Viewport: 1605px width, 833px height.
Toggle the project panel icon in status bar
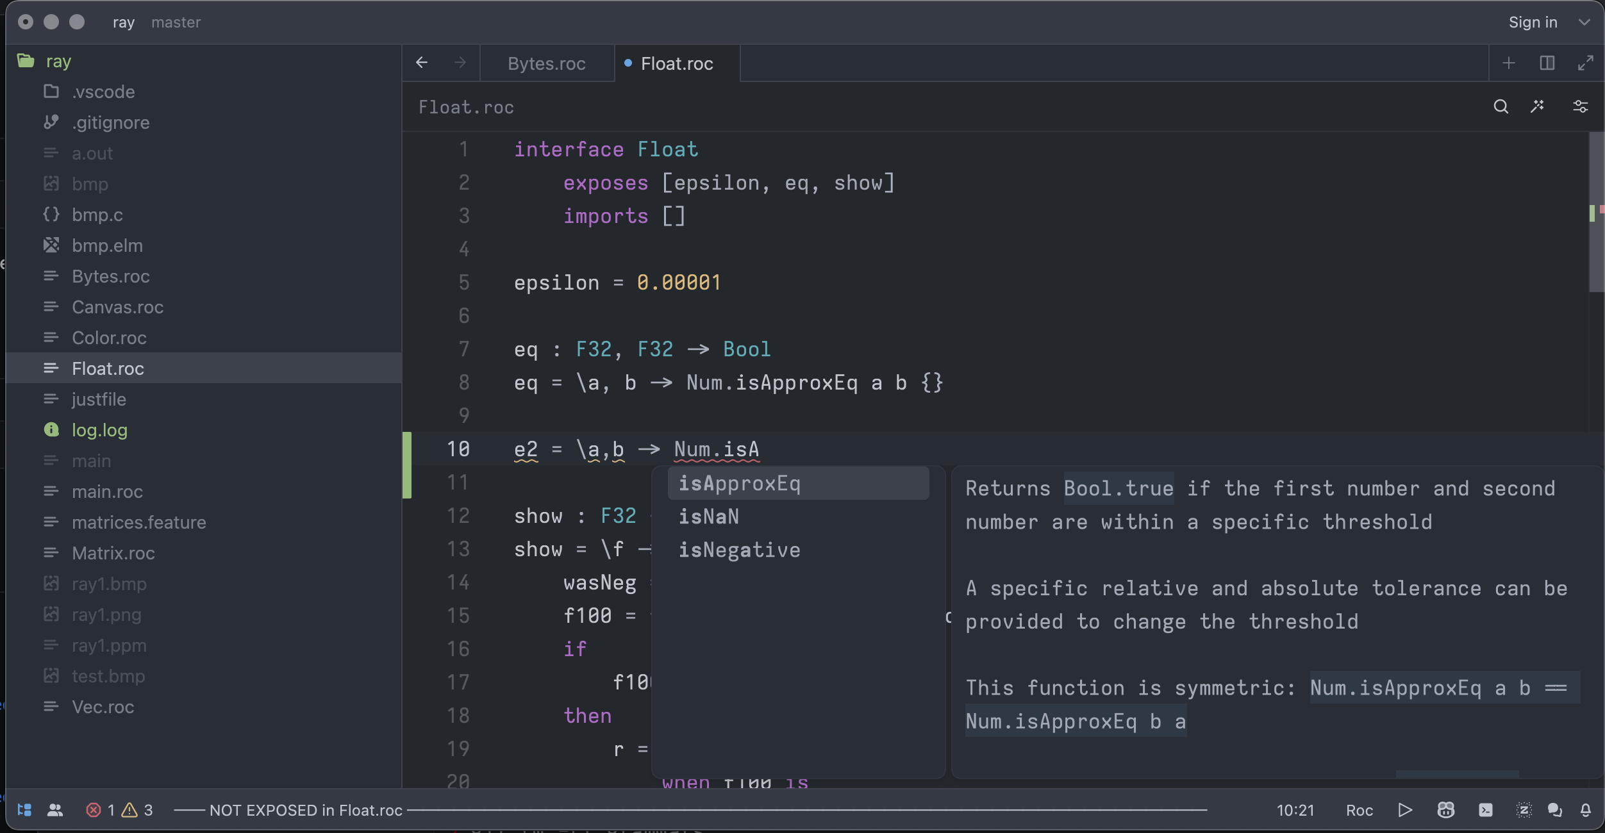click(24, 810)
